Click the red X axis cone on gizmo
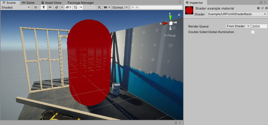Screen dimensions: 268x125 165,23
